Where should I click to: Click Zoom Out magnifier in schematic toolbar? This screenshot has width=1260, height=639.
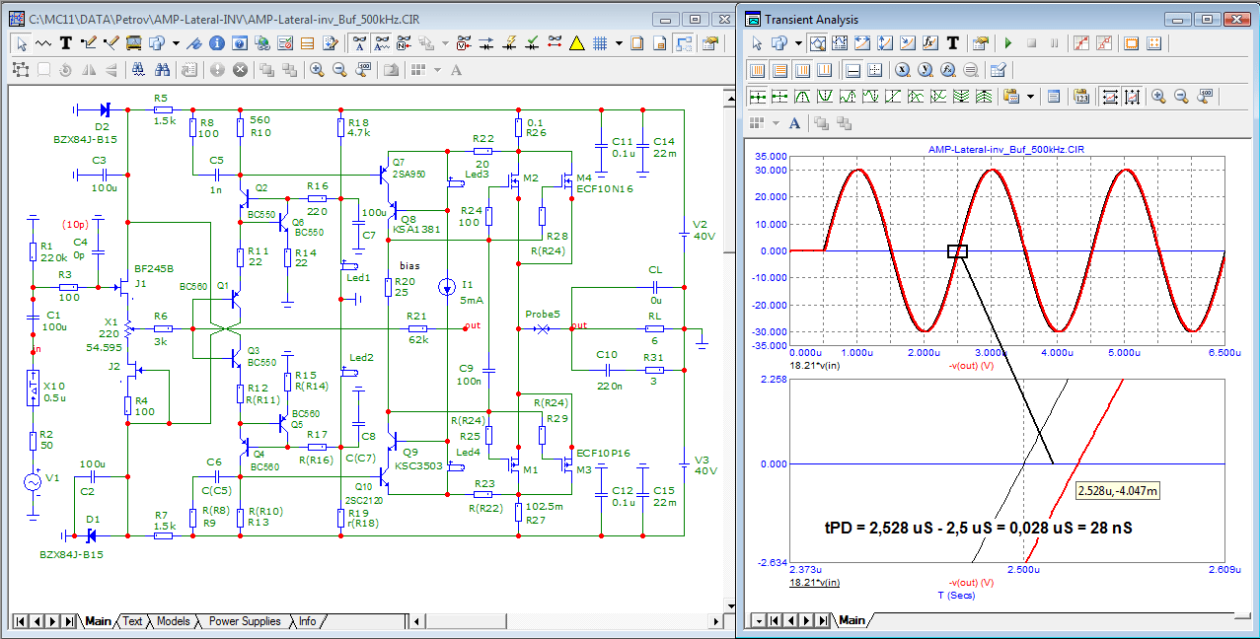coord(340,70)
